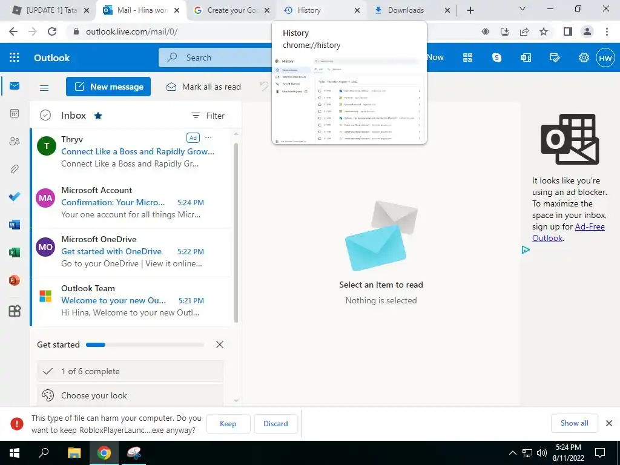Open Get started with OneDrive email
Image resolution: width=620 pixels, height=465 pixels.
point(131,252)
